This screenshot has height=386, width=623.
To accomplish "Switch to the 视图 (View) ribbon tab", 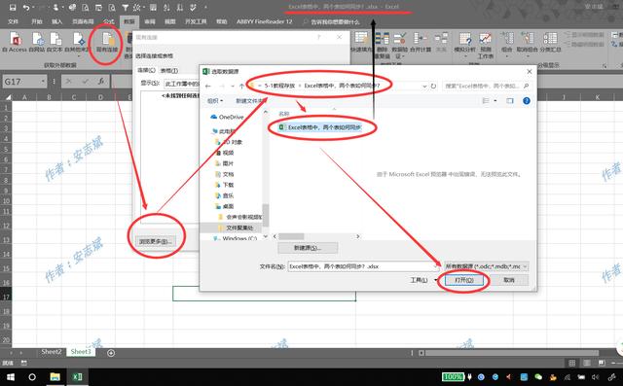I will tap(170, 21).
